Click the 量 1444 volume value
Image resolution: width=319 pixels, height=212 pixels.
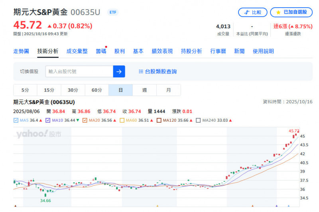(156, 112)
